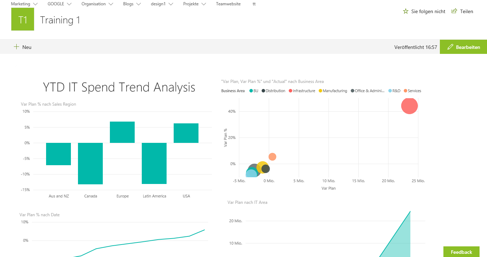Select the orange Services bubble in scatter chart
This screenshot has height=257, width=487.
pos(272,157)
